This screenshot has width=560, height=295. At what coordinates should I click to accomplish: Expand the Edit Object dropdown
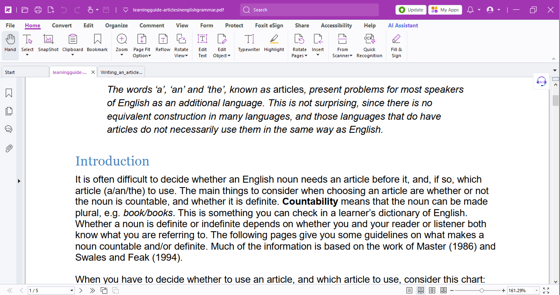229,56
